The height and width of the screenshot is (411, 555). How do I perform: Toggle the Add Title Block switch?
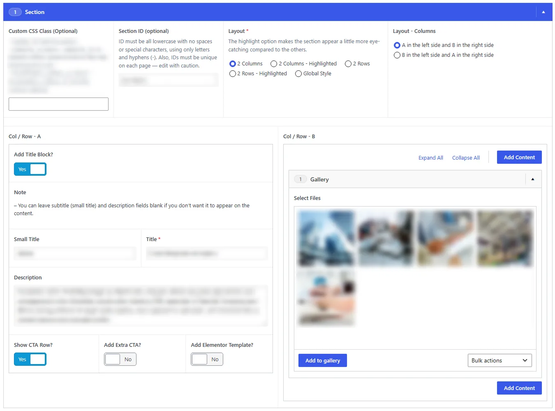coord(30,169)
